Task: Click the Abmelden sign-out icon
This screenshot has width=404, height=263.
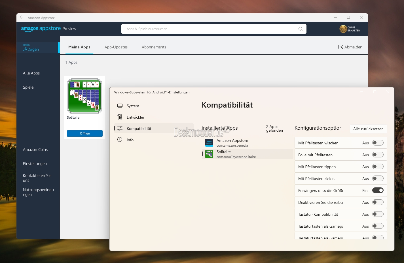Action: (x=340, y=47)
